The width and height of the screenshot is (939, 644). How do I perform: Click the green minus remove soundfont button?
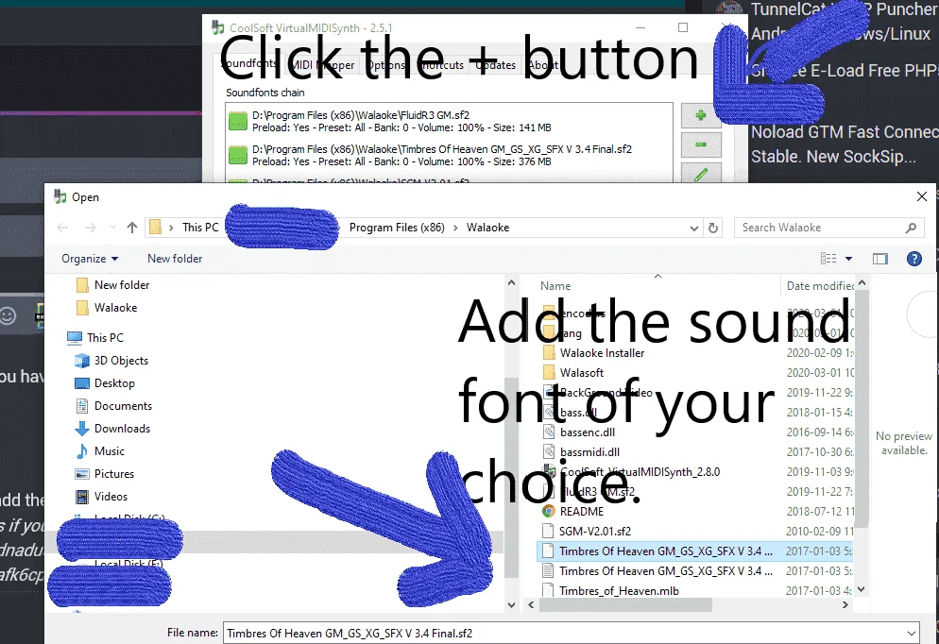click(701, 144)
